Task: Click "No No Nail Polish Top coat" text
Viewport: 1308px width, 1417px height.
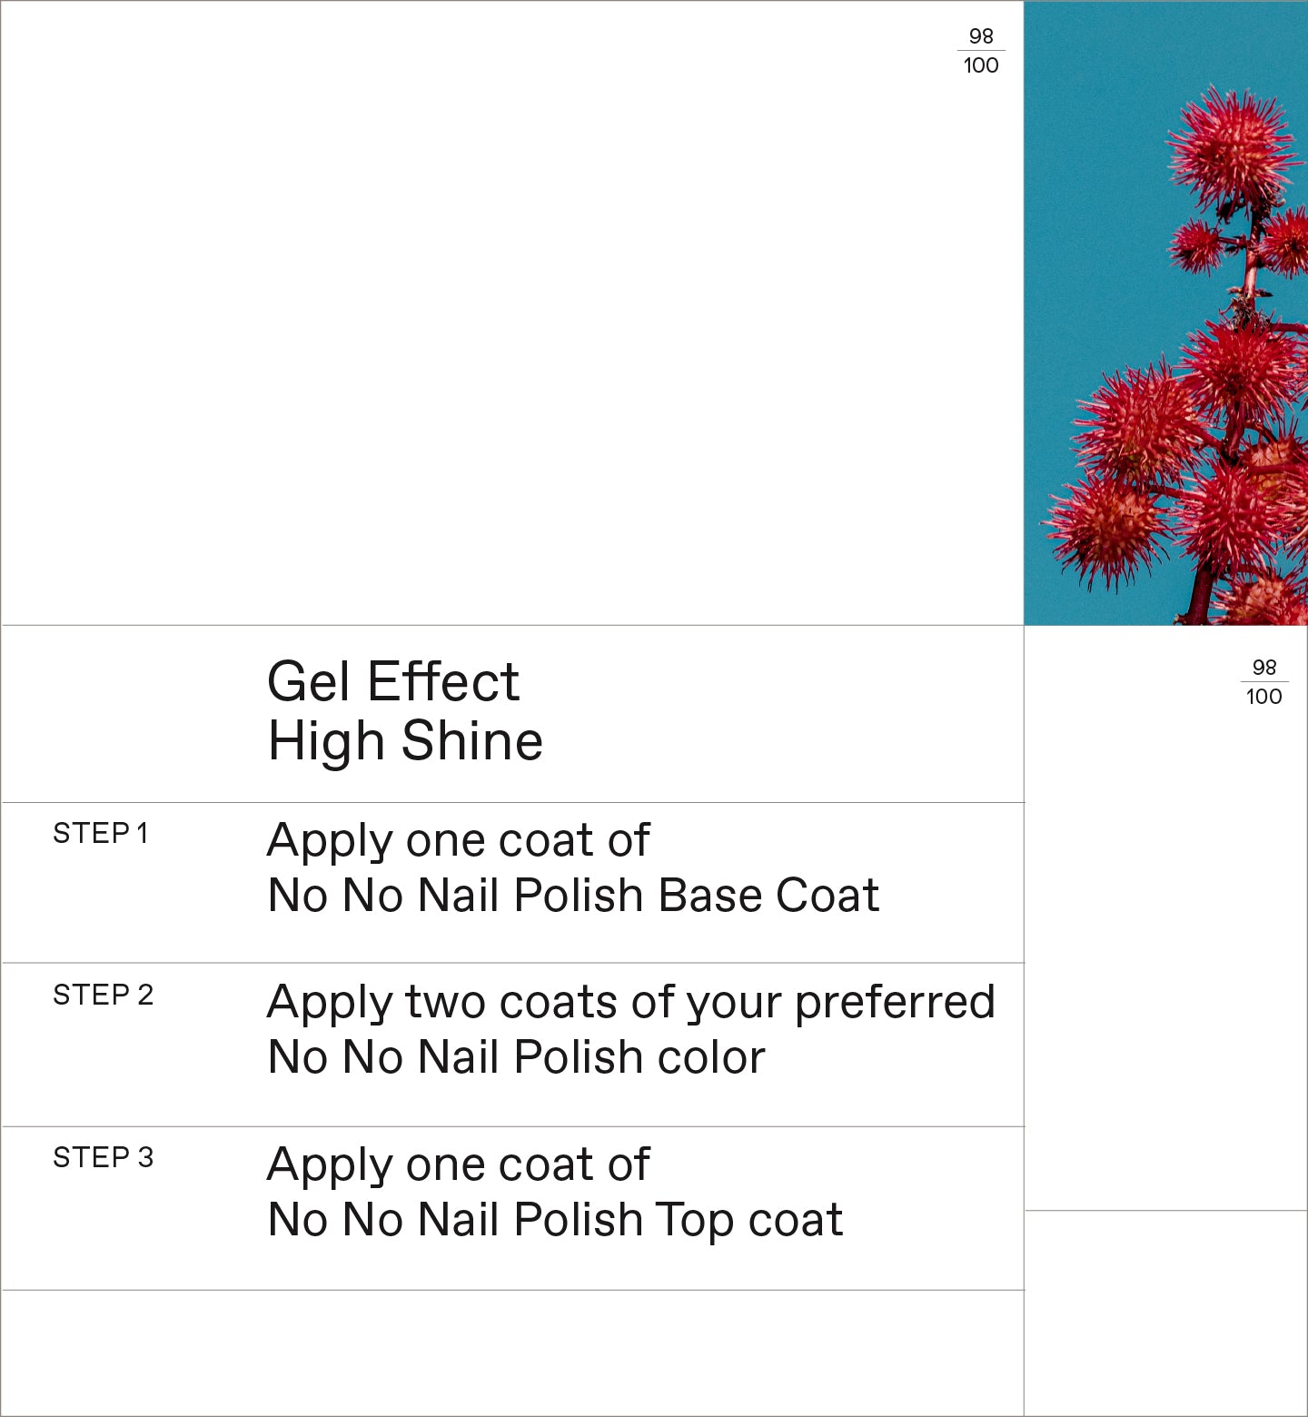Action: pos(555,1220)
